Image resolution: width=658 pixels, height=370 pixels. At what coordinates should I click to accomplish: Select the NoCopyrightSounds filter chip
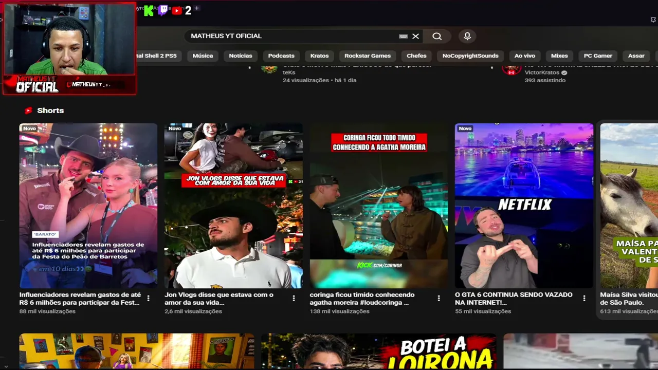pyautogui.click(x=470, y=55)
